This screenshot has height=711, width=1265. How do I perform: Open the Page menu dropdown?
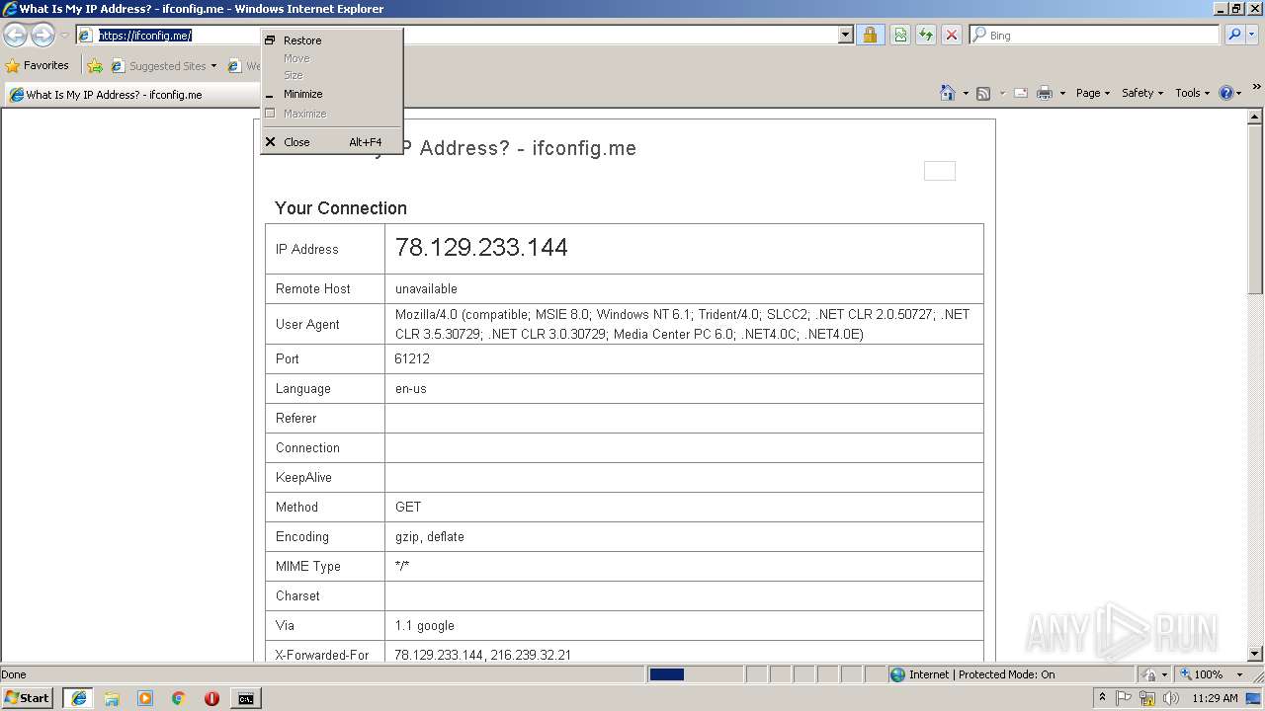pos(1092,93)
